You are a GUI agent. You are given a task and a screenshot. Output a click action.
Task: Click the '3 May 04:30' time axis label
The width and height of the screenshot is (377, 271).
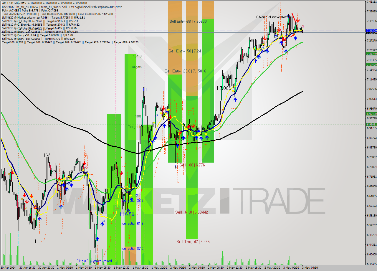click(310, 268)
